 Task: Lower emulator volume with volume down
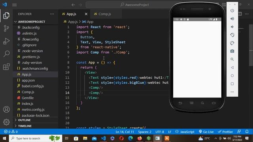[x=232, y=27]
